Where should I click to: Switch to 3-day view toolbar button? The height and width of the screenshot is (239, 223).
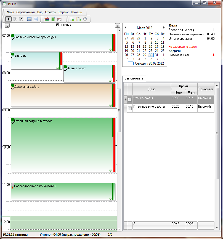point(15,19)
